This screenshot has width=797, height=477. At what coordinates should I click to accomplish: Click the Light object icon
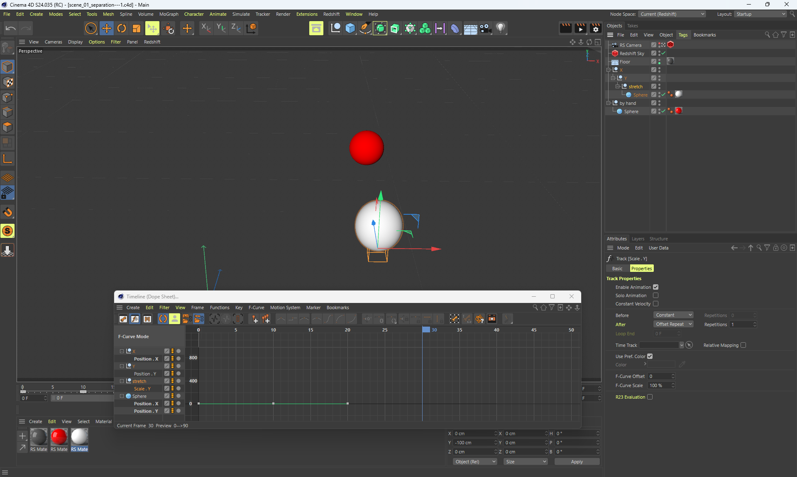tap(501, 28)
